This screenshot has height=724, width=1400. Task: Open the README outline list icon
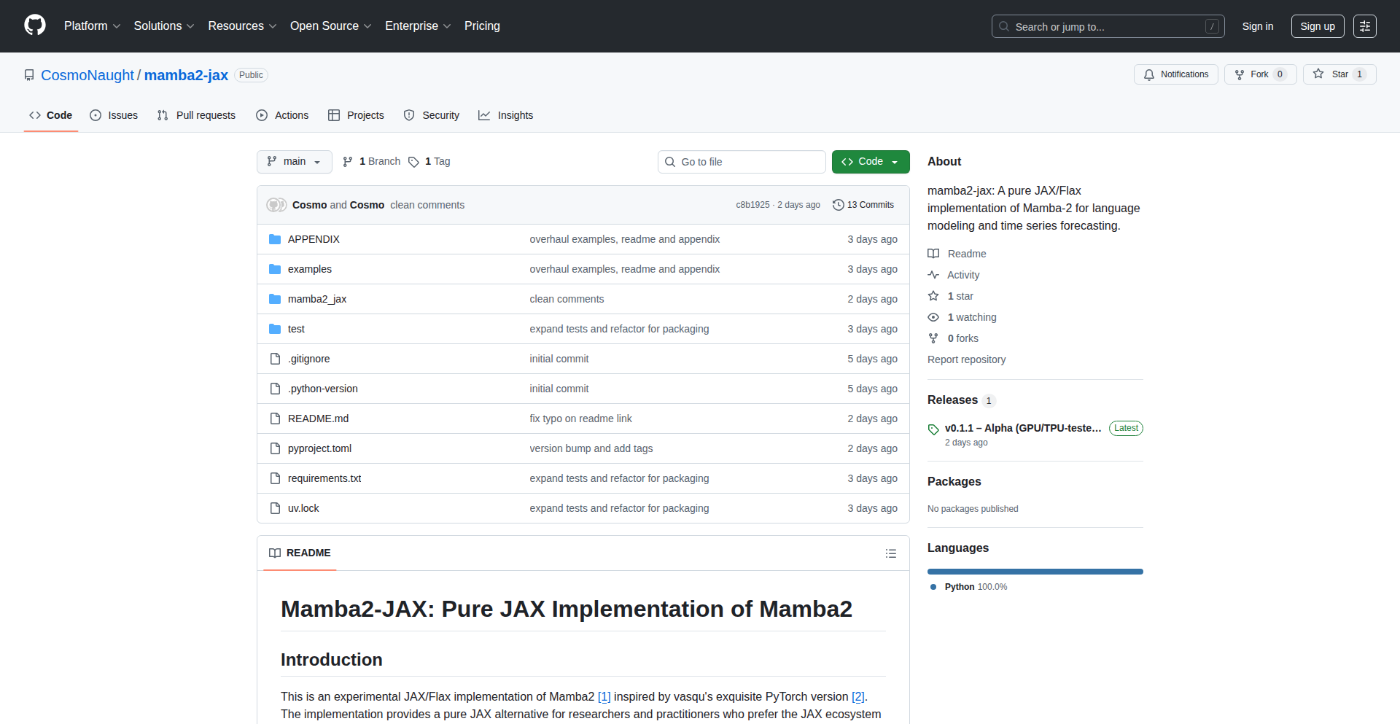coord(891,553)
